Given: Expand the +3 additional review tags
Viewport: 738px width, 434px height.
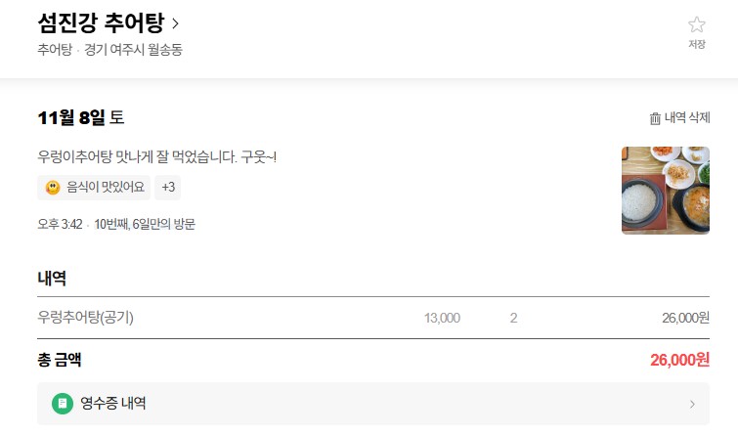Looking at the screenshot, I should tap(168, 187).
